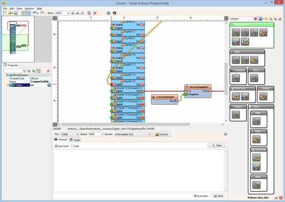Click the blue globe component icon in green group
The width and height of the screenshot is (285, 202).
pyautogui.click(x=236, y=42)
